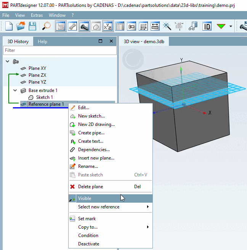Switch to the 3D History tab
This screenshot has height=250, width=247.
point(18,42)
